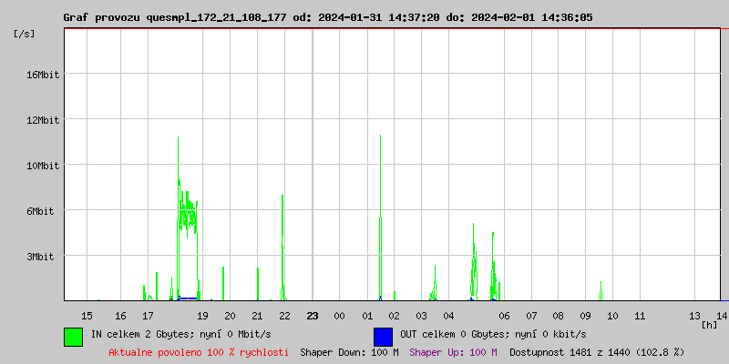The width and height of the screenshot is (729, 364).
Task: Click the purple 'Shaper Up: 100 M' text
Action: pyautogui.click(x=453, y=352)
